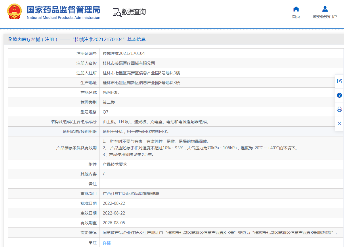Click the document icon before 境内医疗器械 heading
The height and width of the screenshot is (247, 344).
[x=10, y=39]
